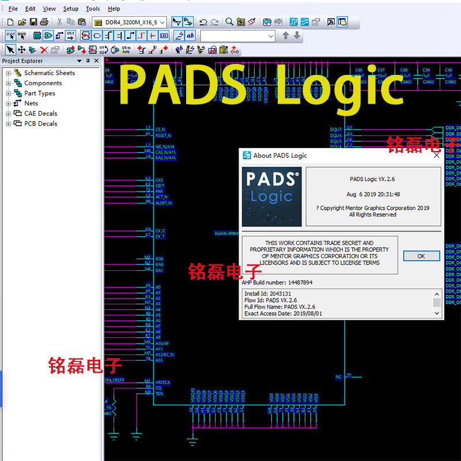Click the Paste clipboard icon
This screenshot has width=461, height=461.
(x=82, y=22)
